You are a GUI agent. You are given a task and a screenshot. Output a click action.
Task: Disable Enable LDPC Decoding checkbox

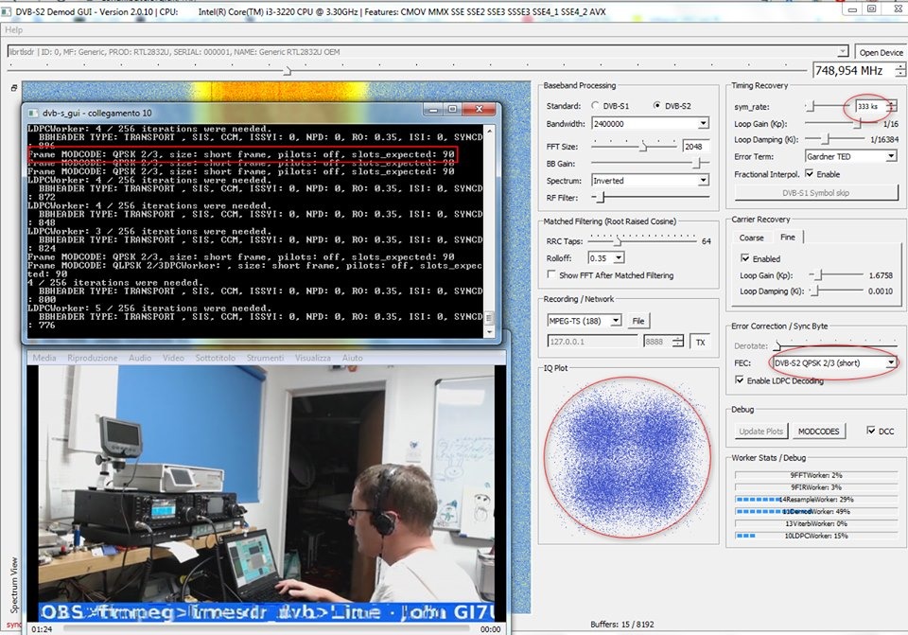pyautogui.click(x=741, y=380)
